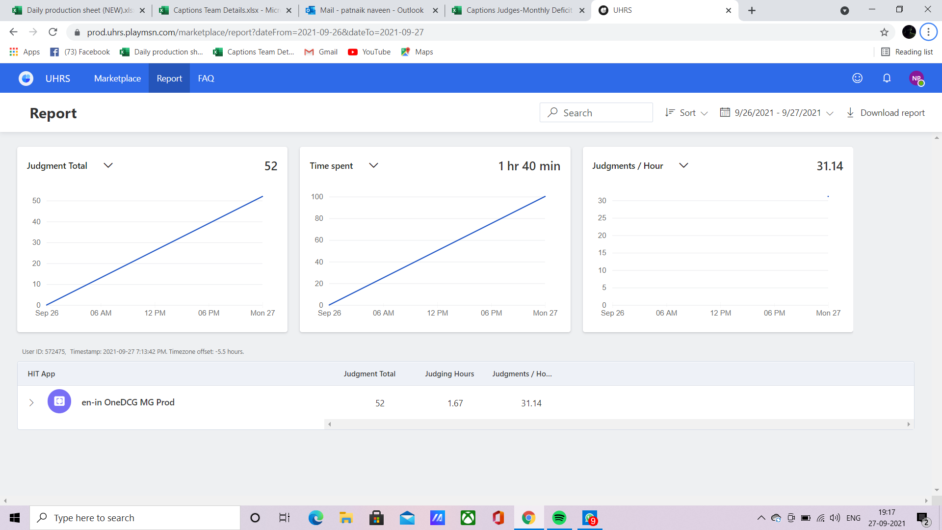Switch to the Marketplace tab
The height and width of the screenshot is (530, 942).
point(117,79)
